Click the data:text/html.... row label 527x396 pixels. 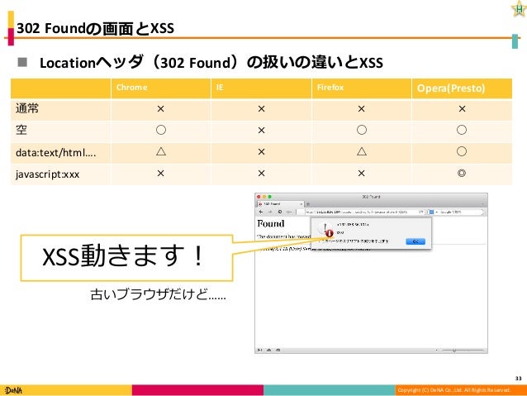pos(56,153)
